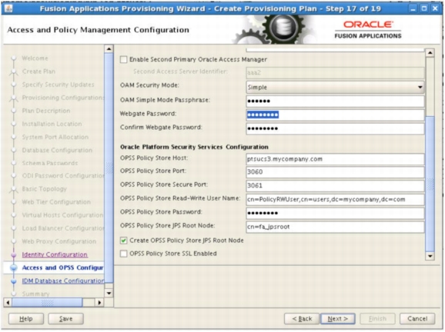Click Plan Description step
This screenshot has width=445, height=332.
click(46, 111)
